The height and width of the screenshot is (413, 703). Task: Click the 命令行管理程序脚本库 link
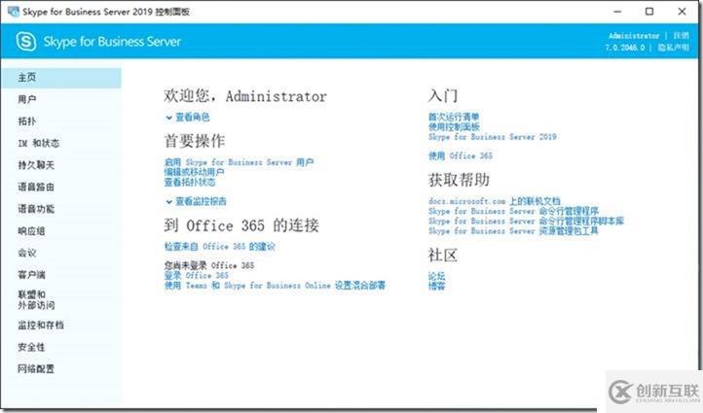click(x=526, y=221)
